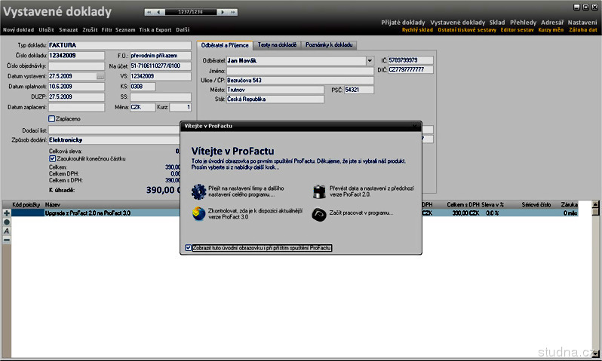Open Vystavené doklady menu
The width and height of the screenshot is (602, 361).
[x=458, y=23]
